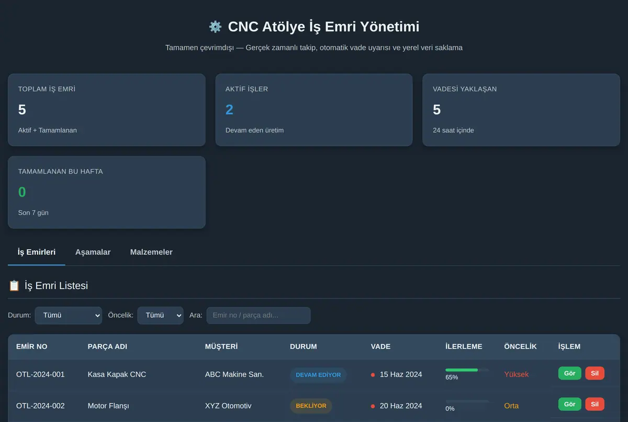The width and height of the screenshot is (628, 422).
Task: Click the 65% progress bar for Kasa Kapak CNC
Action: (x=467, y=370)
